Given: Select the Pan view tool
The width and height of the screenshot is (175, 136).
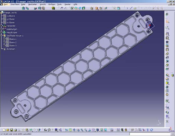Looking at the screenshot, I should click(74, 130).
